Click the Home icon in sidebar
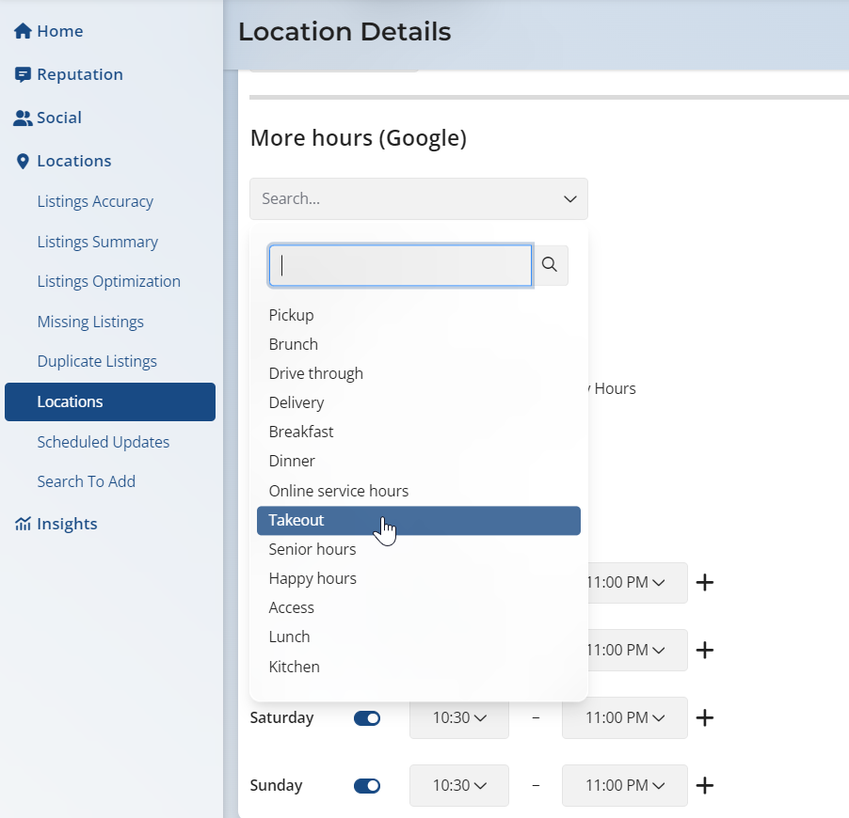Screen dimensions: 849x818 tap(23, 31)
